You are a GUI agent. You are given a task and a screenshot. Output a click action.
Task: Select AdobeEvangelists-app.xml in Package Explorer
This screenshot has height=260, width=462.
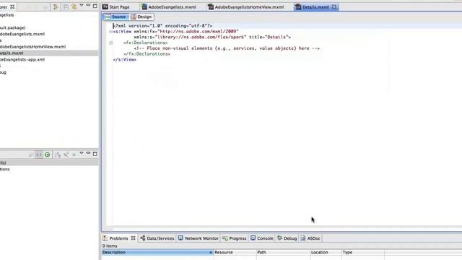(22, 59)
